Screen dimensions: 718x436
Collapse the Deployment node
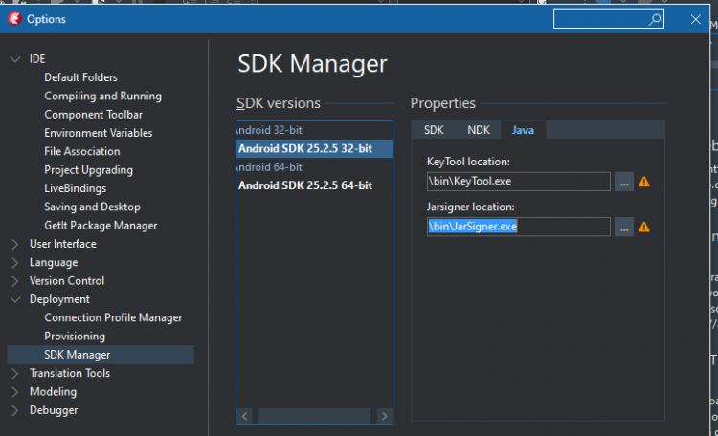click(15, 299)
